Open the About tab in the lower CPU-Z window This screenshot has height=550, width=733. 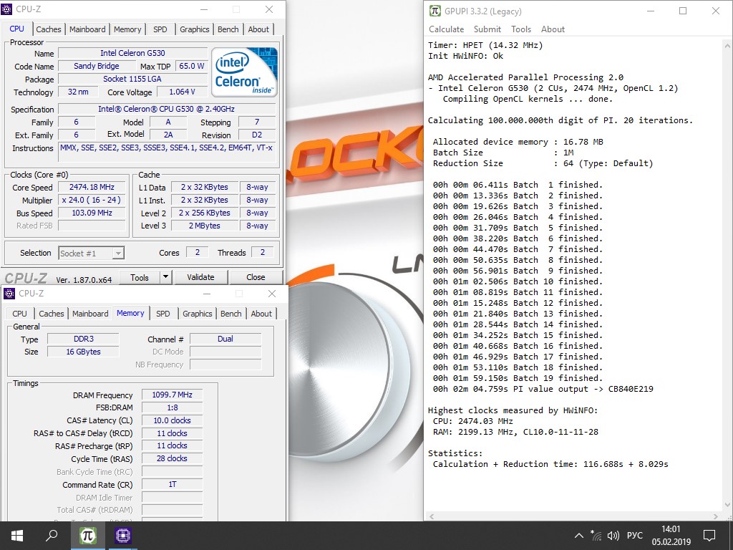261,314
